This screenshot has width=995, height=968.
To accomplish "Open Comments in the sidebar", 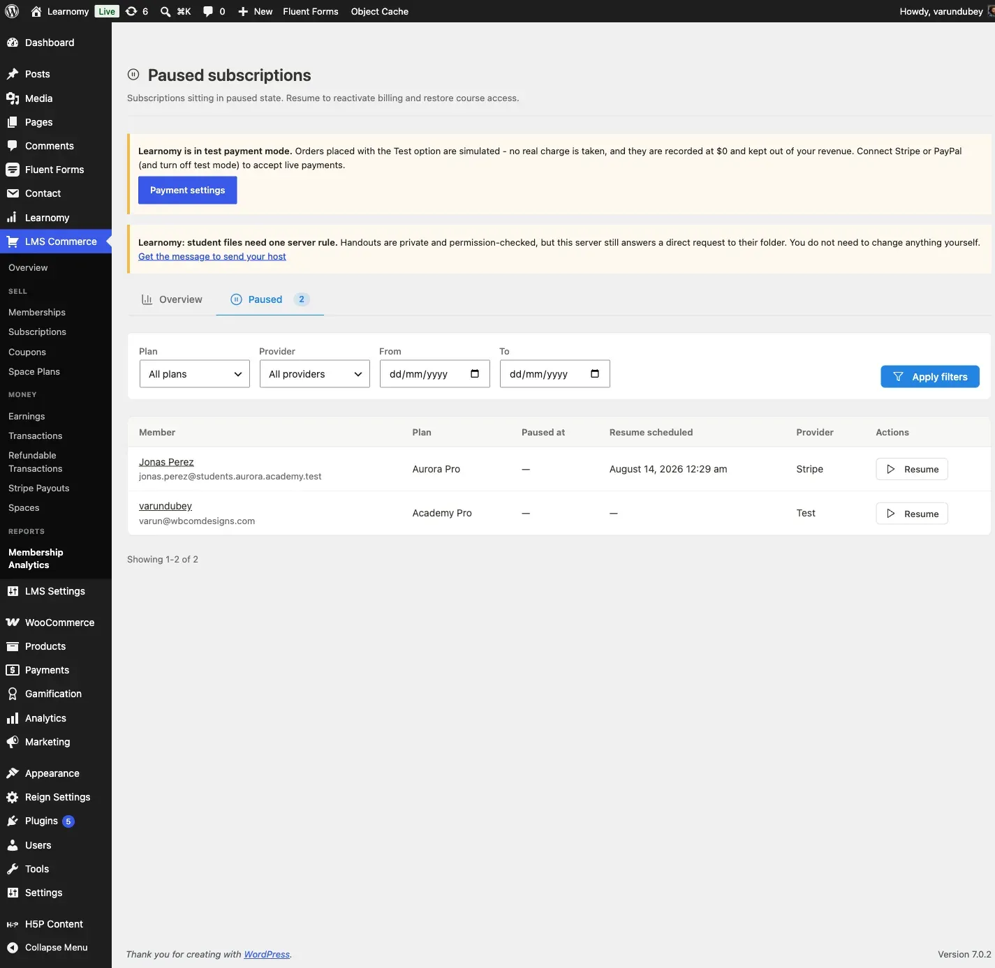I will (x=56, y=146).
